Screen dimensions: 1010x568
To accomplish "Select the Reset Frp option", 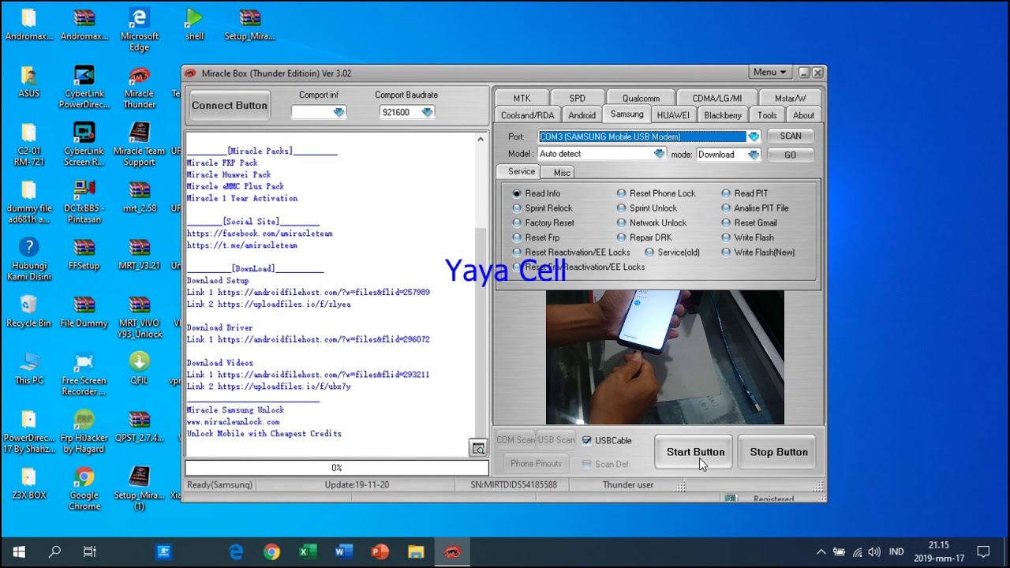I will 536,237.
